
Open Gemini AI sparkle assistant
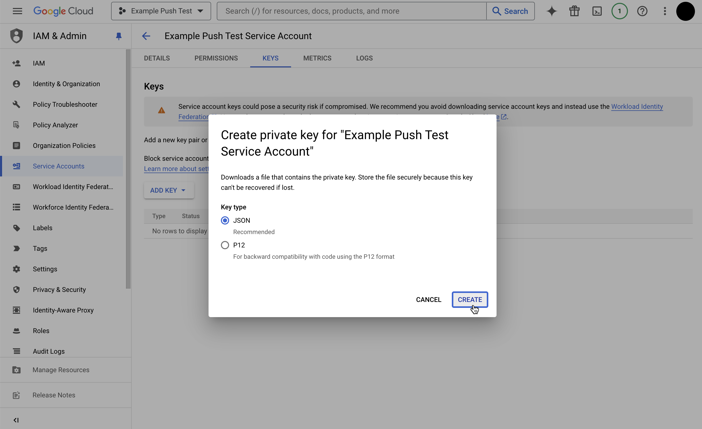click(552, 11)
